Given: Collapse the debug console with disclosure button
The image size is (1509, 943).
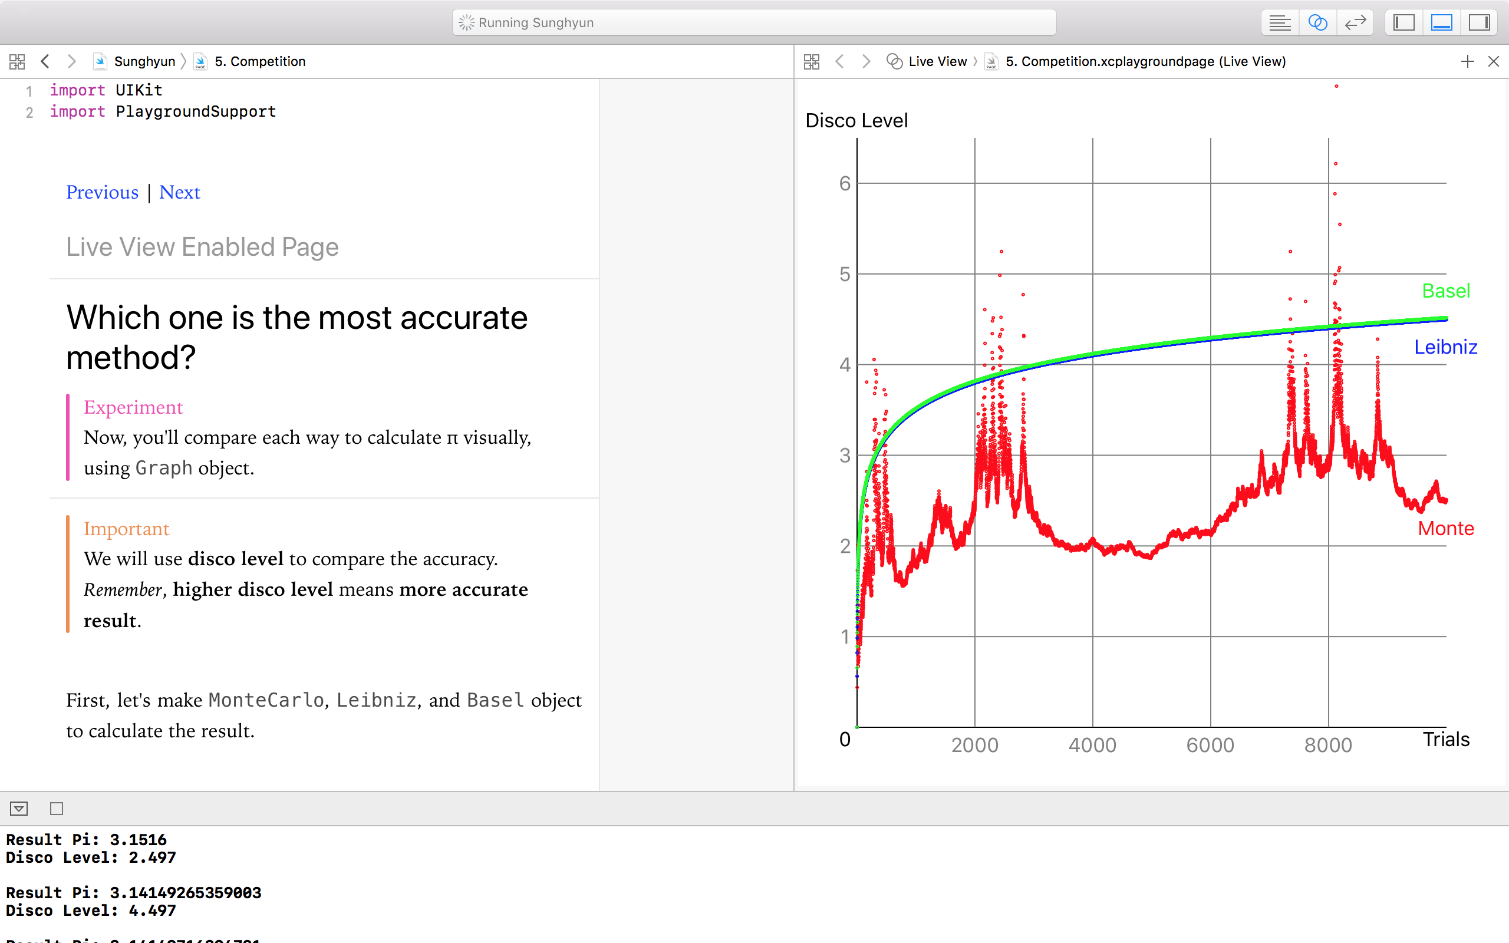Looking at the screenshot, I should click(x=19, y=809).
